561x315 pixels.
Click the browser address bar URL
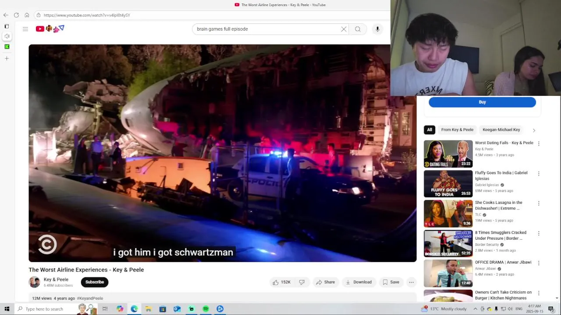87,15
